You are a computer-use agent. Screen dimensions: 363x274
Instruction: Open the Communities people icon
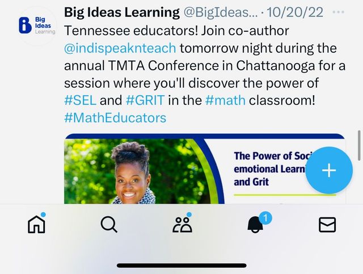(182, 224)
